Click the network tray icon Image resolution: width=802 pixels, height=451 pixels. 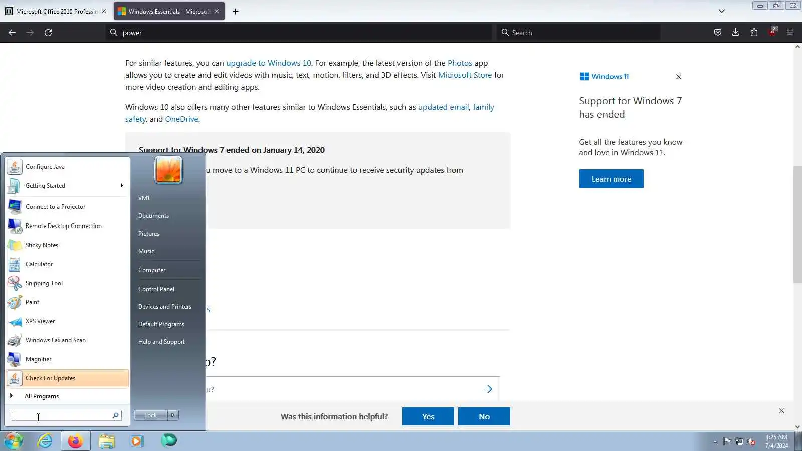coord(739,441)
